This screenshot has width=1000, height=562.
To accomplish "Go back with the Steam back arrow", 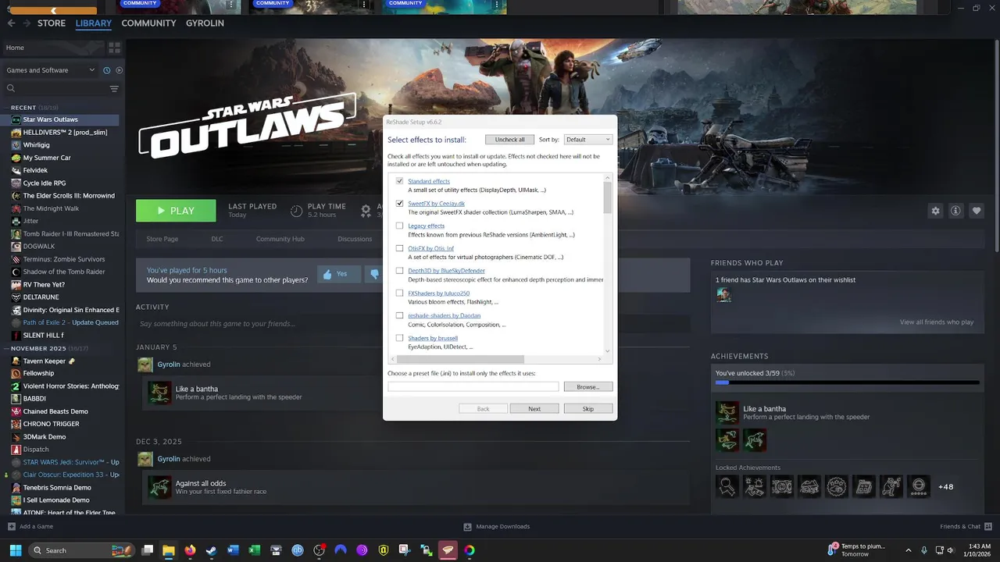I will pyautogui.click(x=11, y=23).
